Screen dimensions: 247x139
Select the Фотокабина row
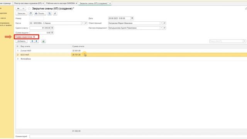[x=131, y=59]
